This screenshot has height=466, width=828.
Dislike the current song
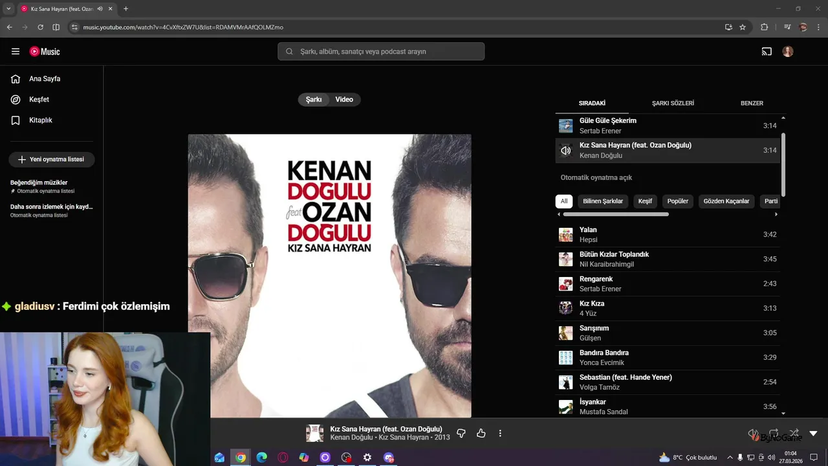pos(461,433)
